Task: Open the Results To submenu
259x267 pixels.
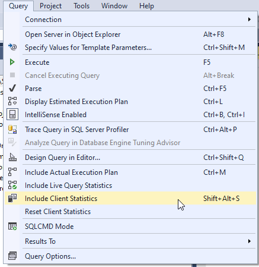Action: [x=130, y=241]
